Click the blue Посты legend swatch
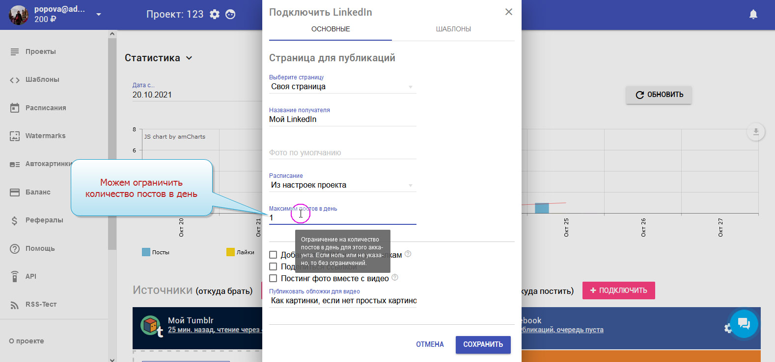The width and height of the screenshot is (775, 362). click(146, 252)
